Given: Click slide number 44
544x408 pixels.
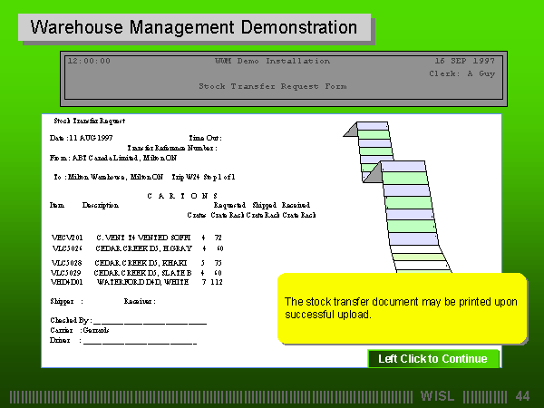Looking at the screenshot, I should 522,396.
